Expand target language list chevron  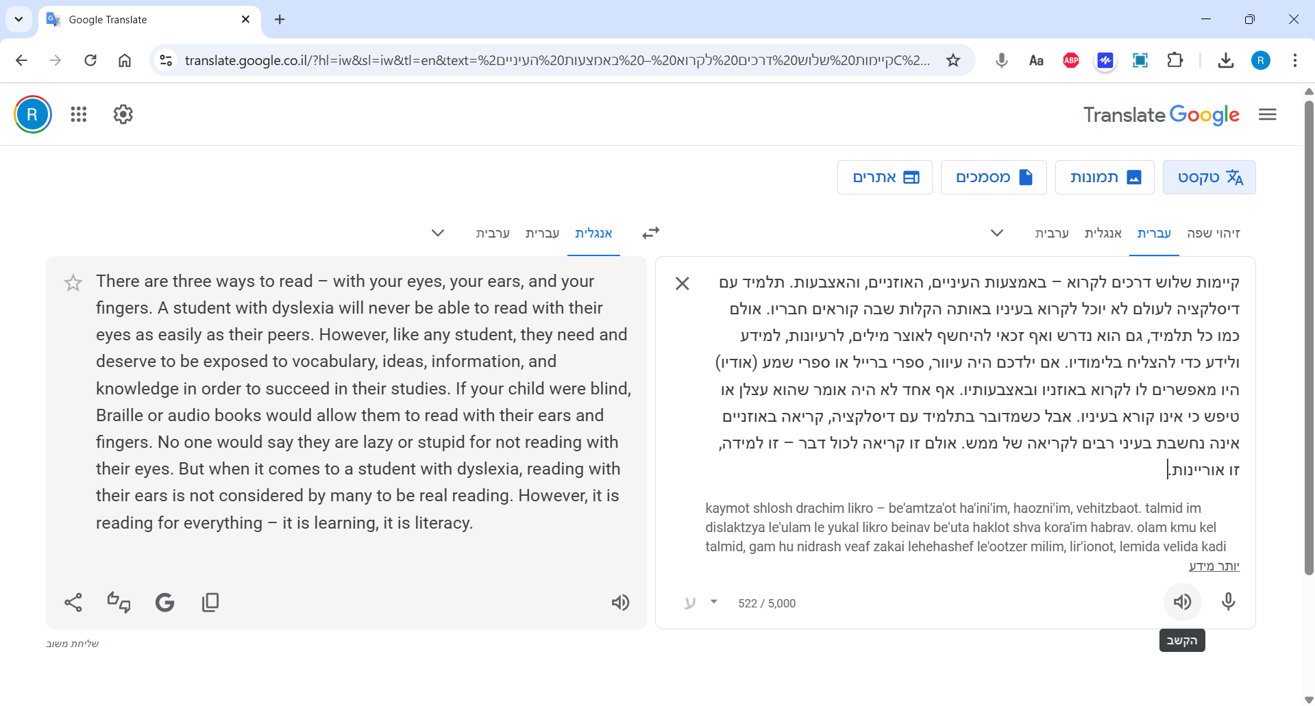pyautogui.click(x=438, y=234)
